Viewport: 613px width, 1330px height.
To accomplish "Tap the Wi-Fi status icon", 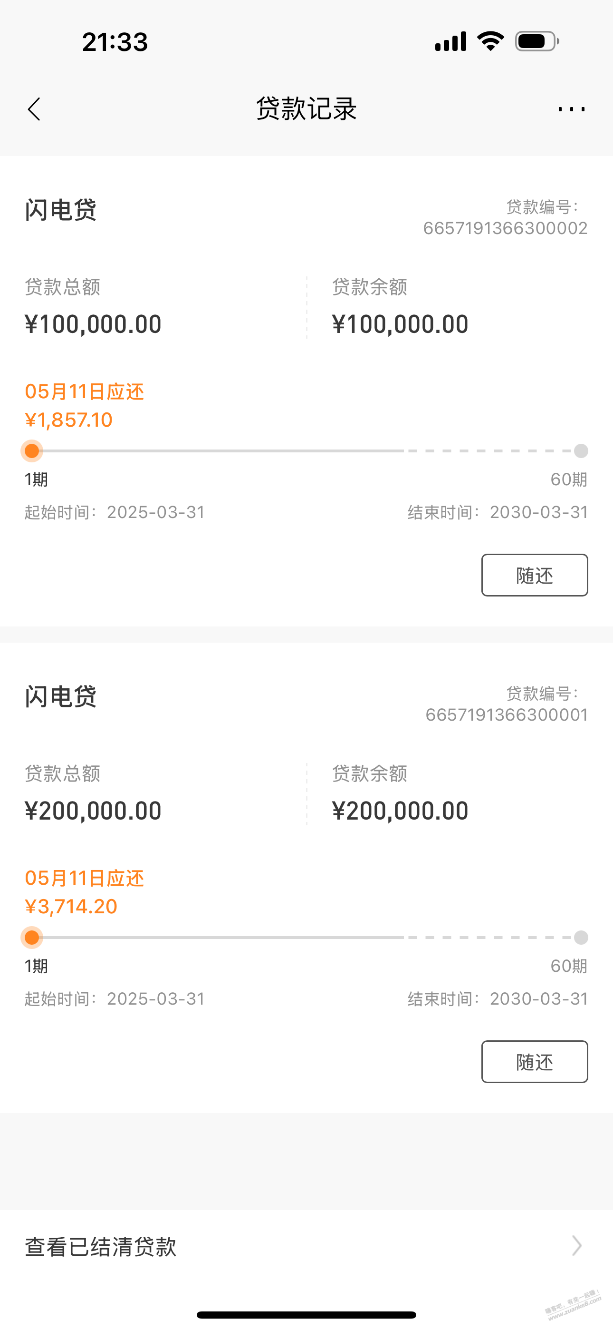I will pos(490,41).
